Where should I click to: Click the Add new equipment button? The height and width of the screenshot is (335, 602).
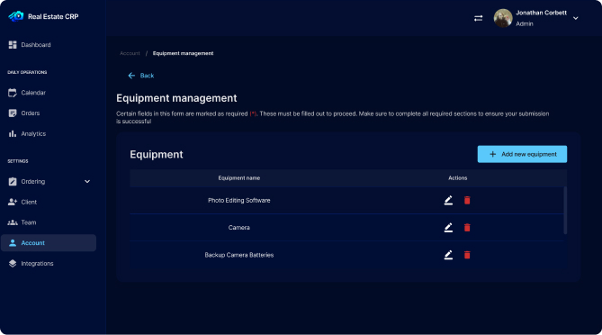[x=522, y=154]
